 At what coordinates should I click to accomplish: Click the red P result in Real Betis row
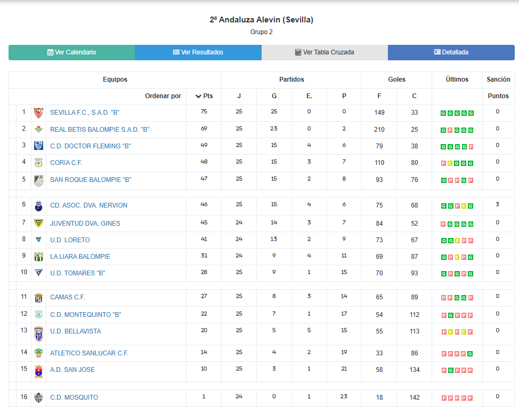(450, 130)
